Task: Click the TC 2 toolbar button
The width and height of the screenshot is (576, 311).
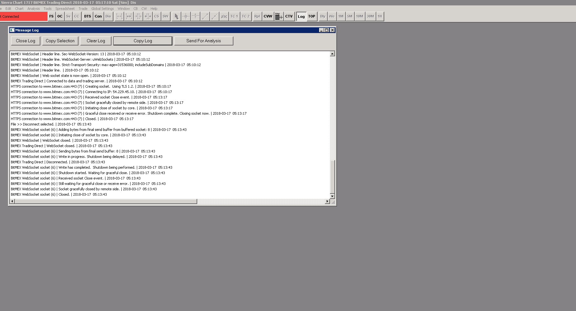Action: coord(245,17)
